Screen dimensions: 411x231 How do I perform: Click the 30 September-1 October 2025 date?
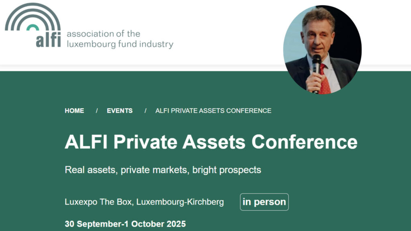click(x=125, y=224)
